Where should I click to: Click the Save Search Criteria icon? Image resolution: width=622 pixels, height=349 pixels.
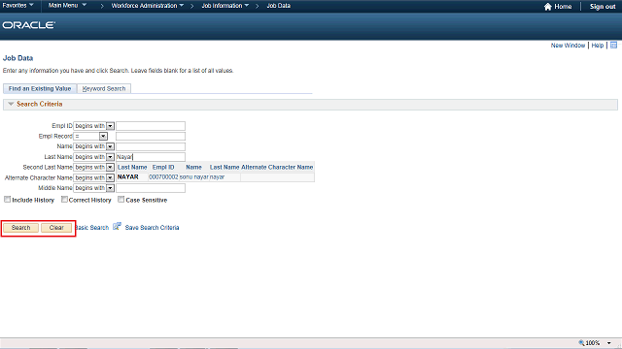(x=117, y=226)
